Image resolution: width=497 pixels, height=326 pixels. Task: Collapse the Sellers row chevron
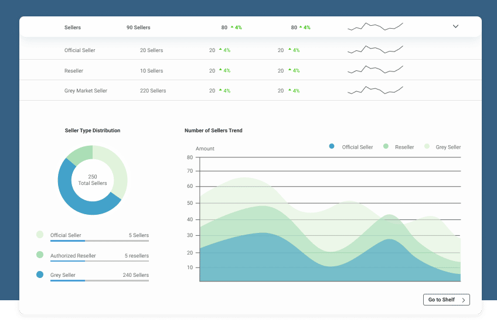(x=455, y=27)
